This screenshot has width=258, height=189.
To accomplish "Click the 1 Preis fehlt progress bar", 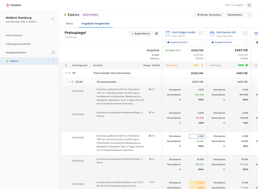I will (196, 65).
